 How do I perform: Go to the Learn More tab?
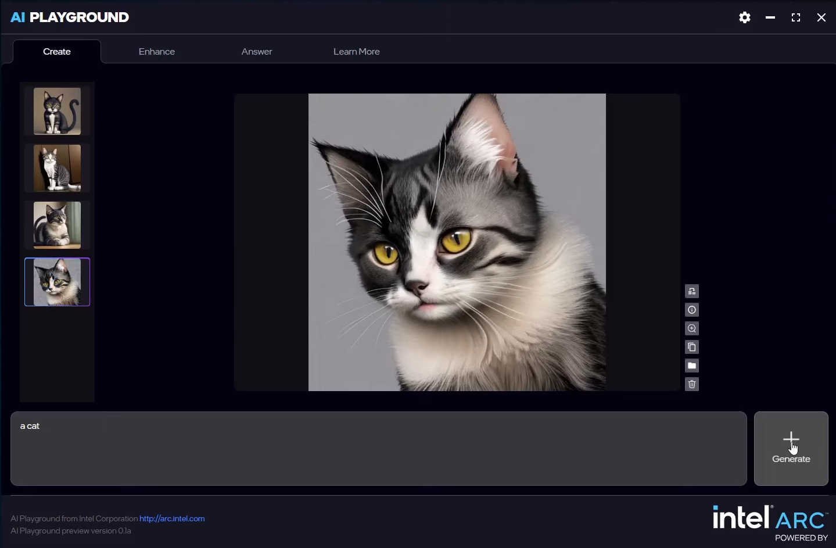[356, 51]
